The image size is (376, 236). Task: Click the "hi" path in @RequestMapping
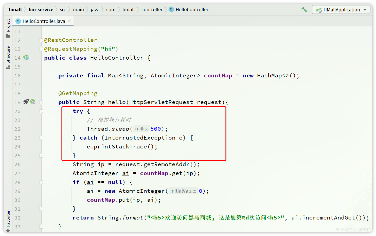108,49
